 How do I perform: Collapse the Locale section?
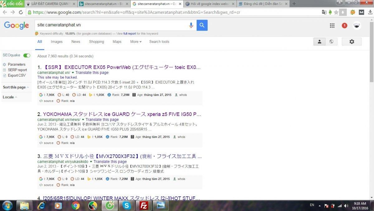(10, 97)
